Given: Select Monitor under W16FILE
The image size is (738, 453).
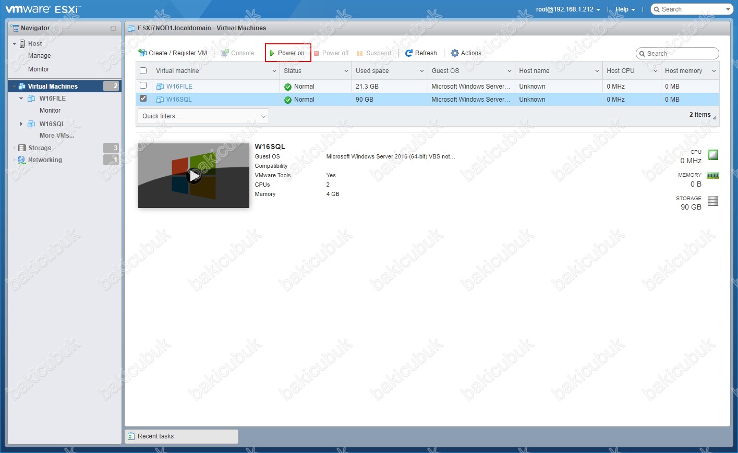Looking at the screenshot, I should [x=50, y=111].
